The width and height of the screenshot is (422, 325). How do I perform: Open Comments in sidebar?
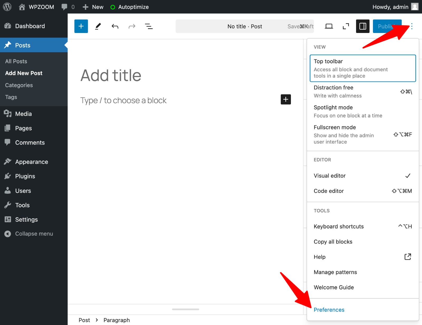coord(34,142)
